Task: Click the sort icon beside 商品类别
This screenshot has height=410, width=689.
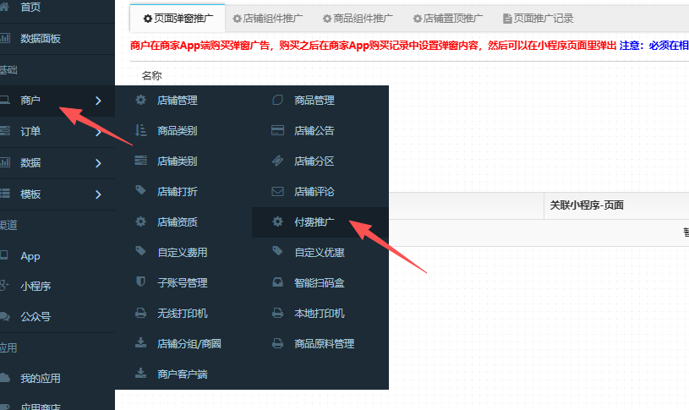Action: click(140, 130)
